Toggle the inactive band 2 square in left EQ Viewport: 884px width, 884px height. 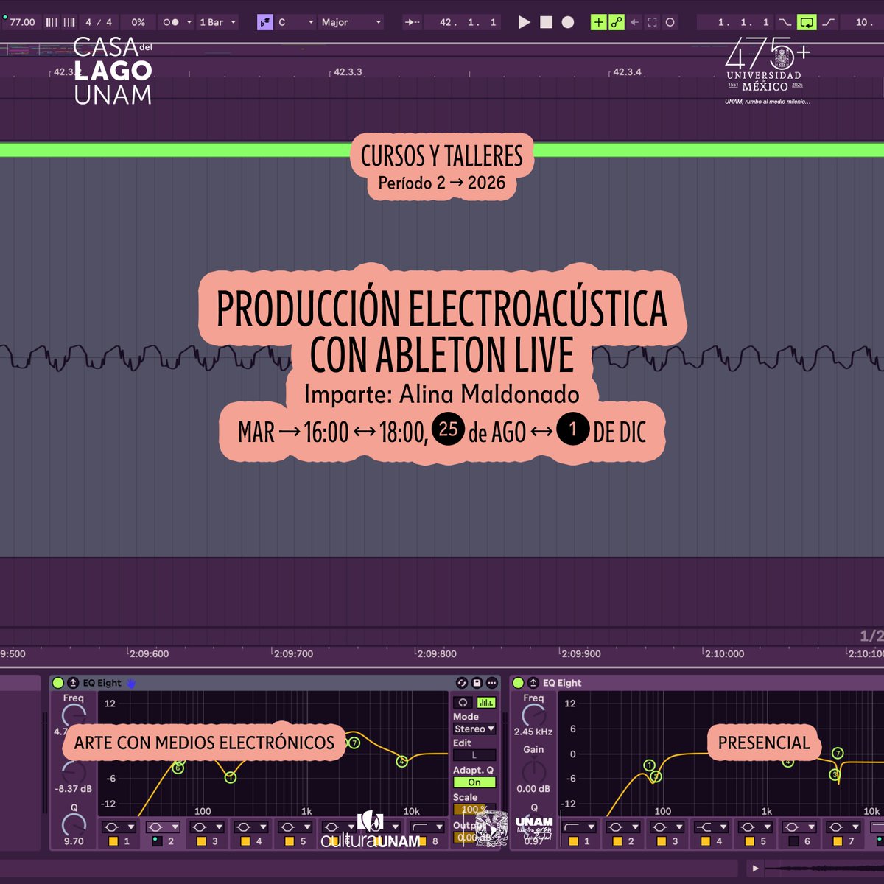pyautogui.click(x=158, y=841)
